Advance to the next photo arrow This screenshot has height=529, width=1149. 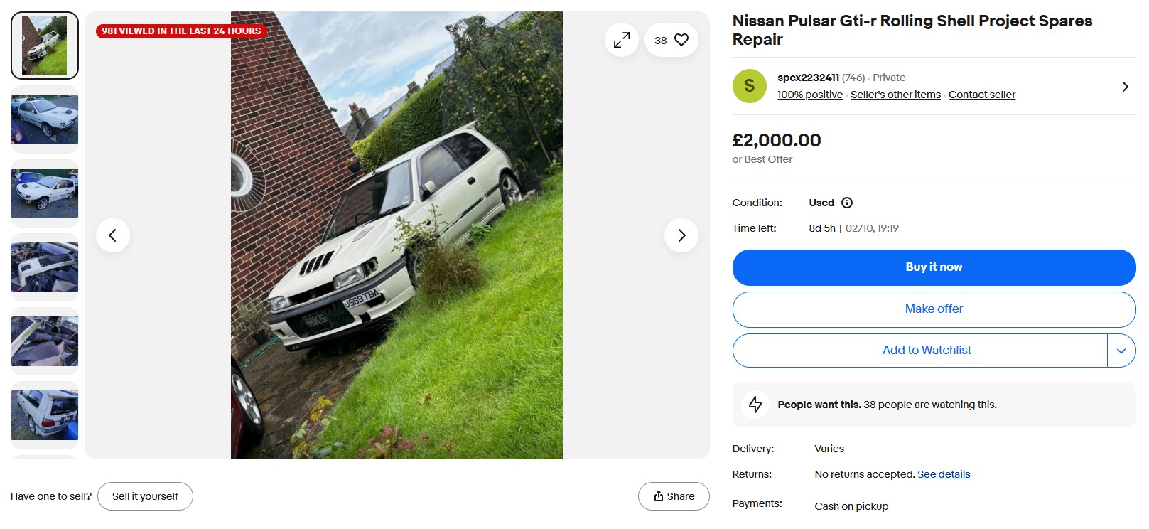pyautogui.click(x=681, y=235)
